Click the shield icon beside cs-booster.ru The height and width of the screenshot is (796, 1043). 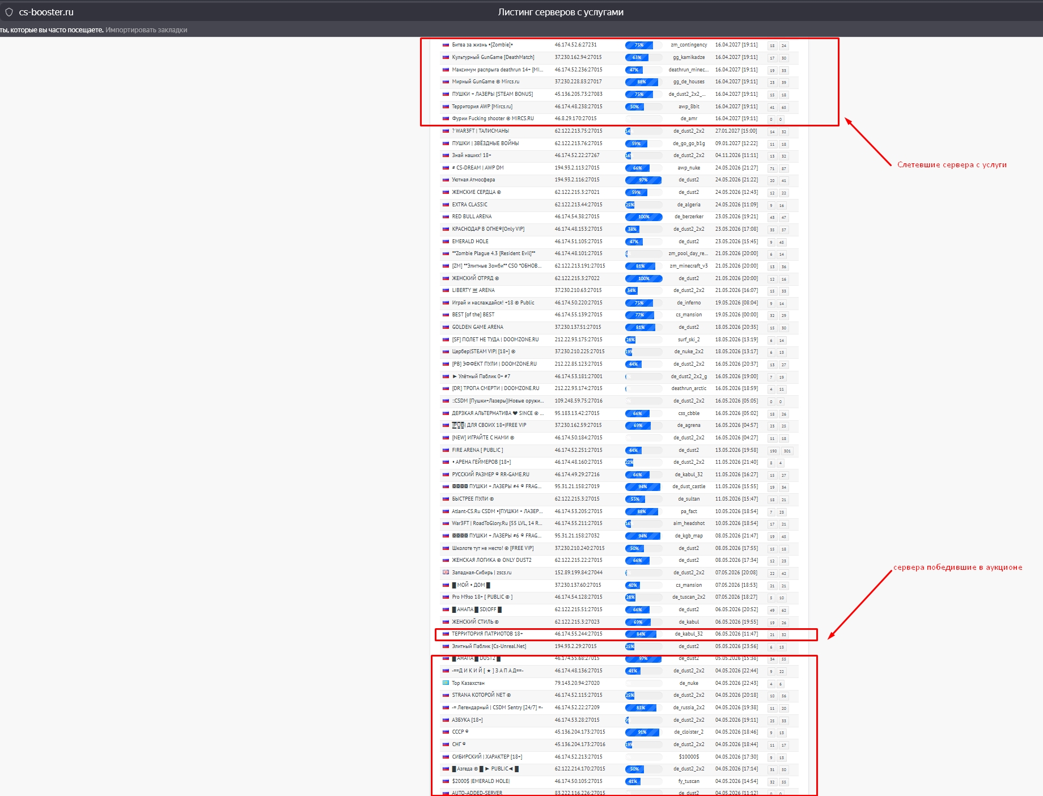(x=9, y=12)
